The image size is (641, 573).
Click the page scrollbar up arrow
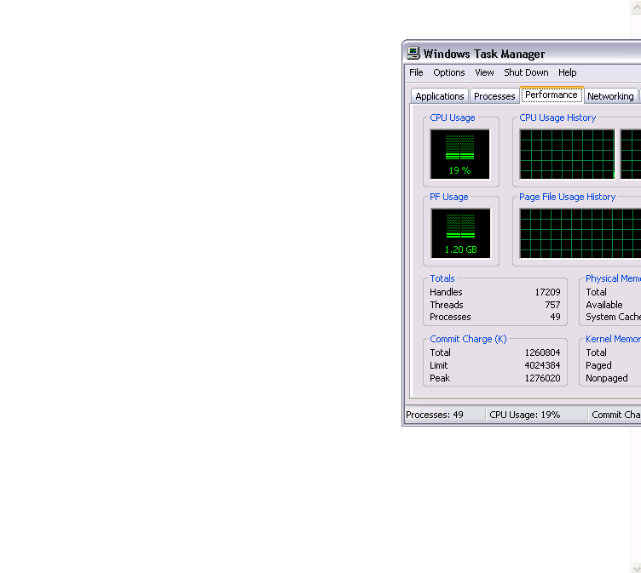click(636, 7)
